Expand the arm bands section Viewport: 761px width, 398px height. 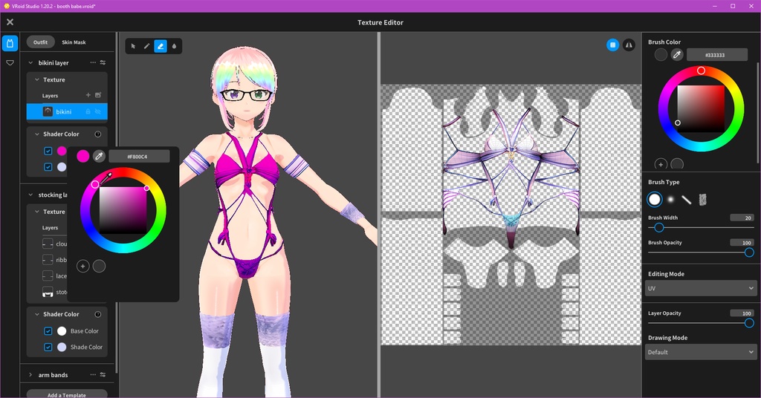(x=30, y=375)
